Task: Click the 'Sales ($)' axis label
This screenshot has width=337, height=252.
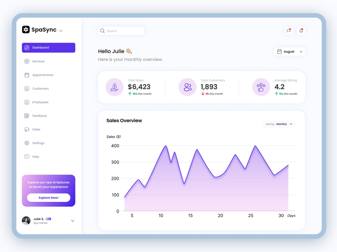Action: 114,137
